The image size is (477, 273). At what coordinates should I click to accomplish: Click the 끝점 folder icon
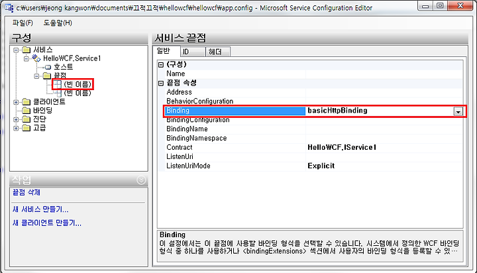click(x=47, y=76)
